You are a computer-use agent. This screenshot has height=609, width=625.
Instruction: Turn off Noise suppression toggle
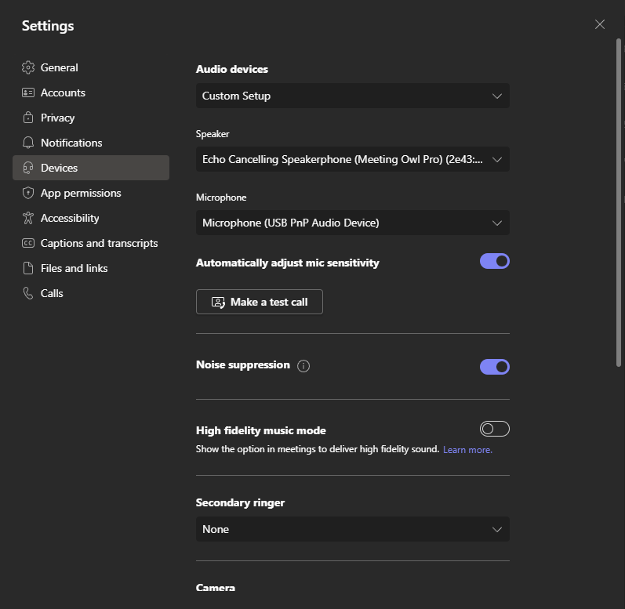[495, 367]
